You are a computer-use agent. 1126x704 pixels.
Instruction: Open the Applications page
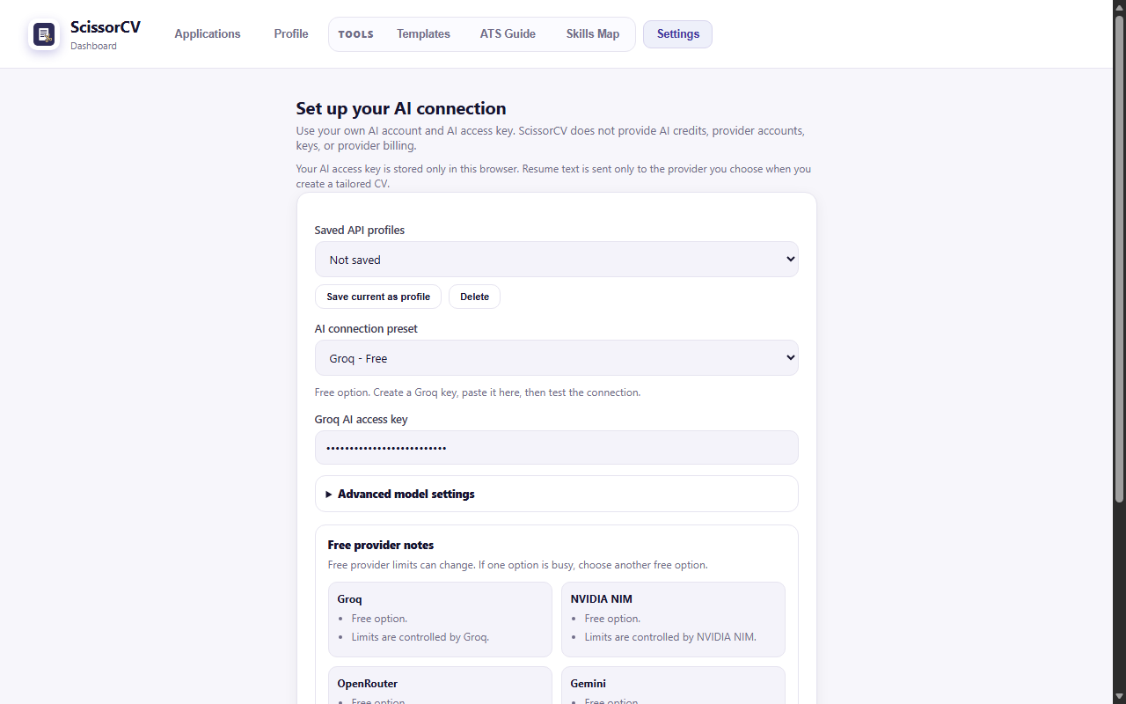point(207,34)
